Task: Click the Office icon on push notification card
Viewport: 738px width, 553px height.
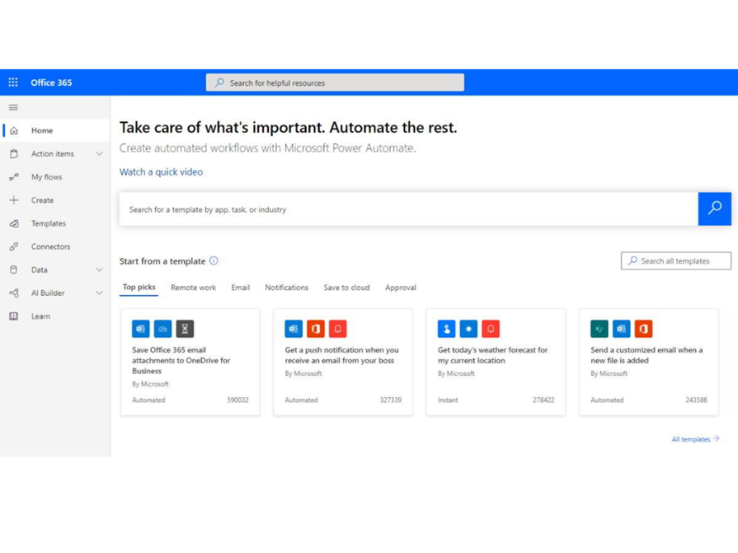Action: pos(316,329)
